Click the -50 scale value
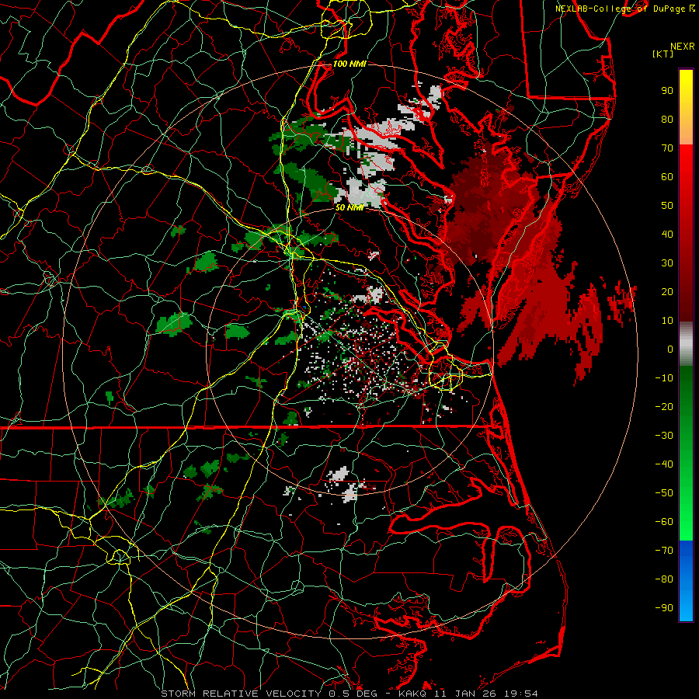This screenshot has height=699, width=699. 664,493
